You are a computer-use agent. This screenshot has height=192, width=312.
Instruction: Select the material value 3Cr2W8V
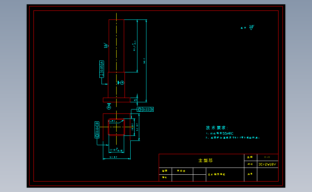pyautogui.click(x=267, y=164)
